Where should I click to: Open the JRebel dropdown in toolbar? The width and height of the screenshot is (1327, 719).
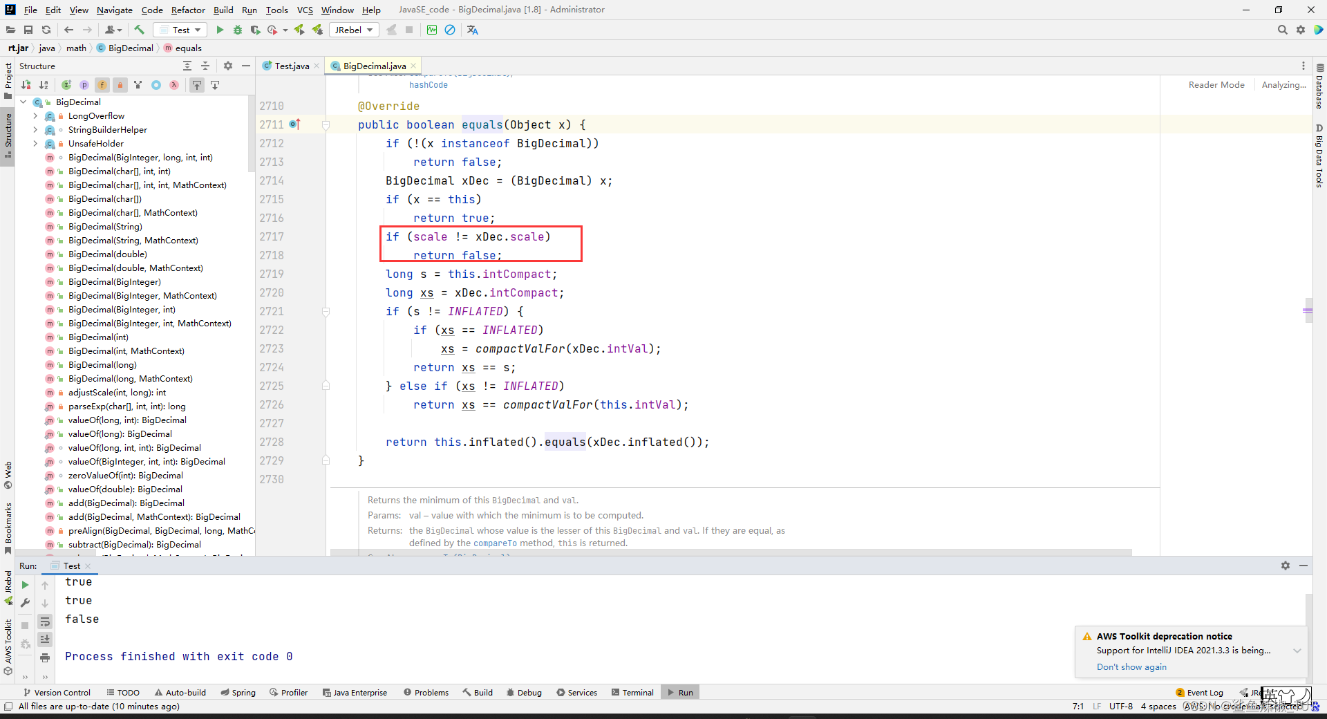coord(355,30)
